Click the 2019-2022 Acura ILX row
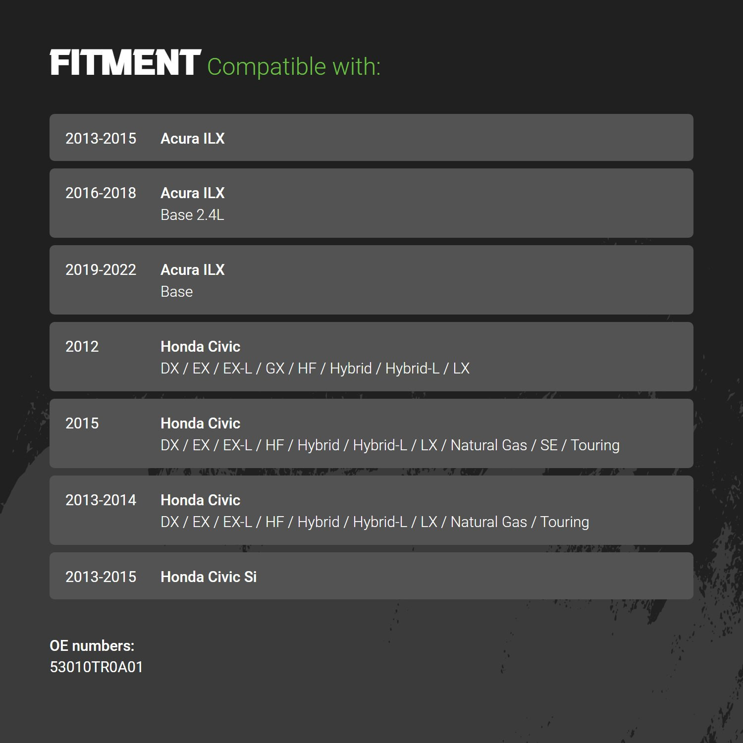 [x=371, y=280]
